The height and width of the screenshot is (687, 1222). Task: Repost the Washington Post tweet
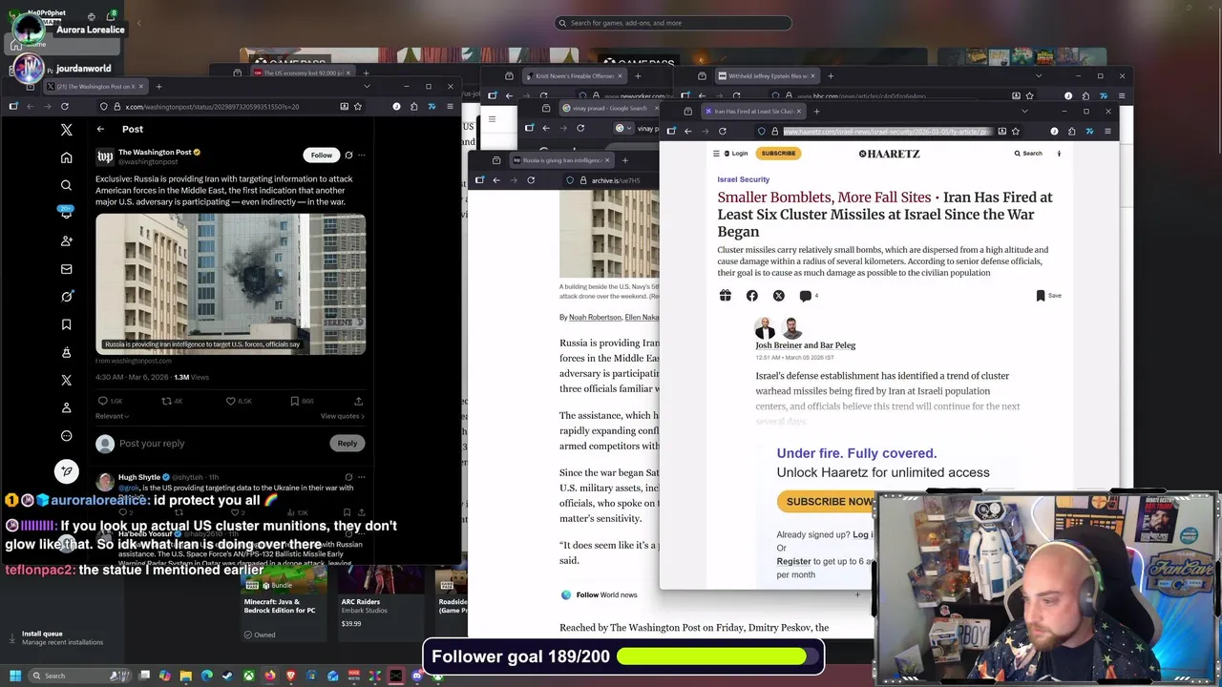(165, 401)
